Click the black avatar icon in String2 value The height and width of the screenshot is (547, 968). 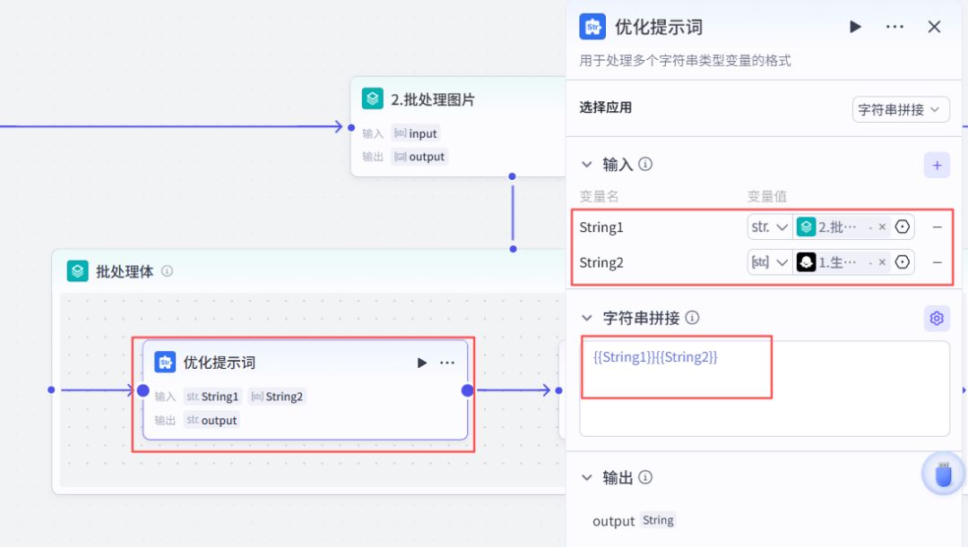(805, 261)
